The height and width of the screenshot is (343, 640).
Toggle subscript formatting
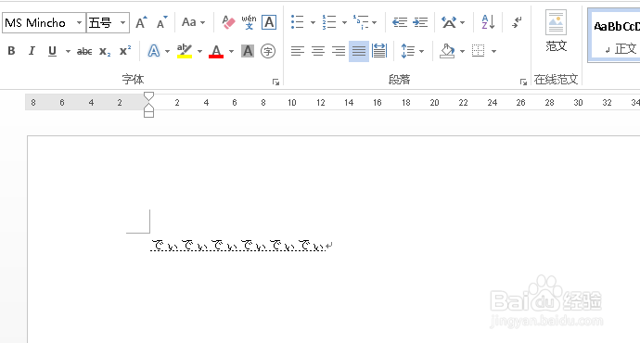[x=105, y=51]
